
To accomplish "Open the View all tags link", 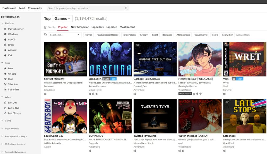I will pyautogui.click(x=243, y=35).
